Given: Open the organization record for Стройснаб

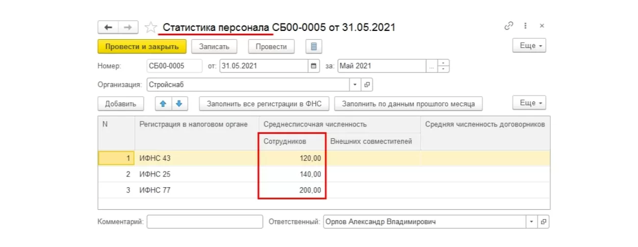Looking at the screenshot, I should 367,84.
